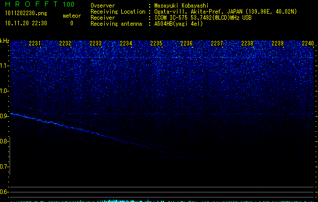Screen dimensions: 318x202
Task: Click the Receiving Location label
Action: pos(118,12)
